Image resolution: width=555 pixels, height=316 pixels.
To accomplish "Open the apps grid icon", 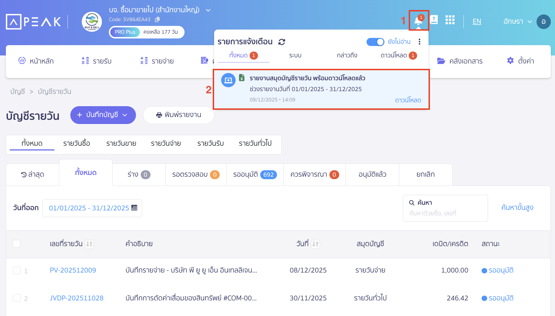I will (450, 20).
